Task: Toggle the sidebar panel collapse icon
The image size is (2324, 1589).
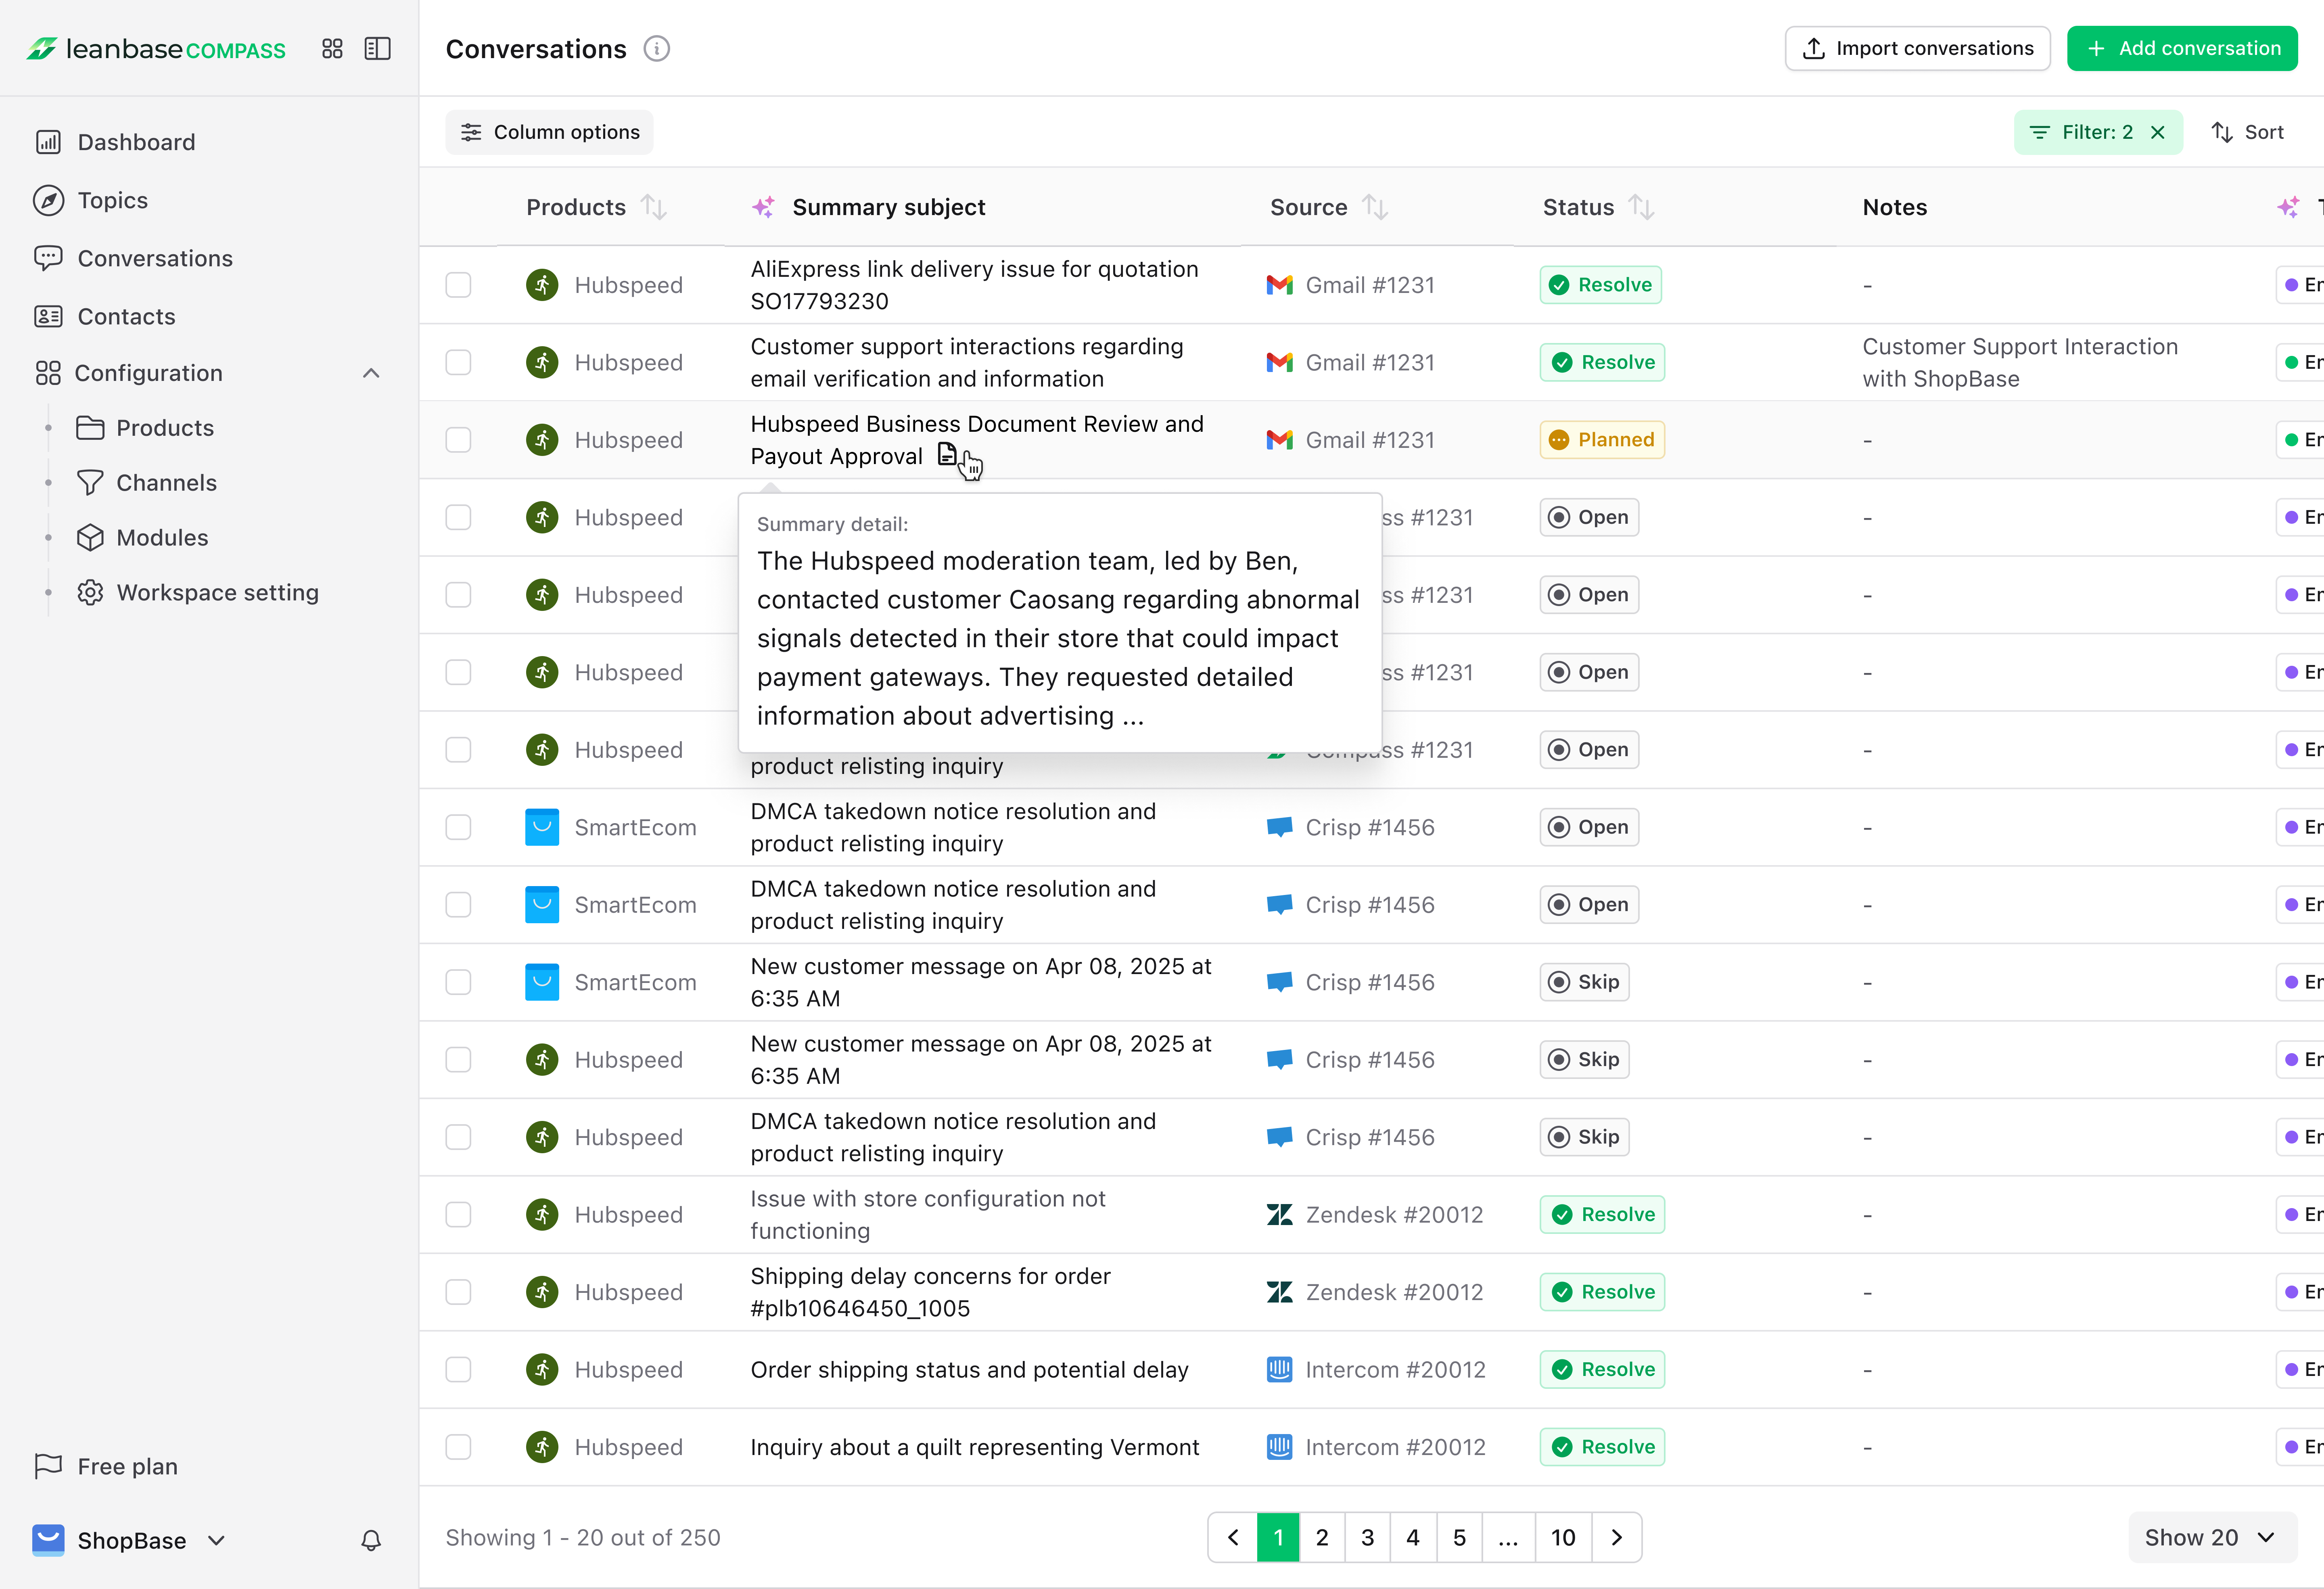Action: (x=377, y=49)
